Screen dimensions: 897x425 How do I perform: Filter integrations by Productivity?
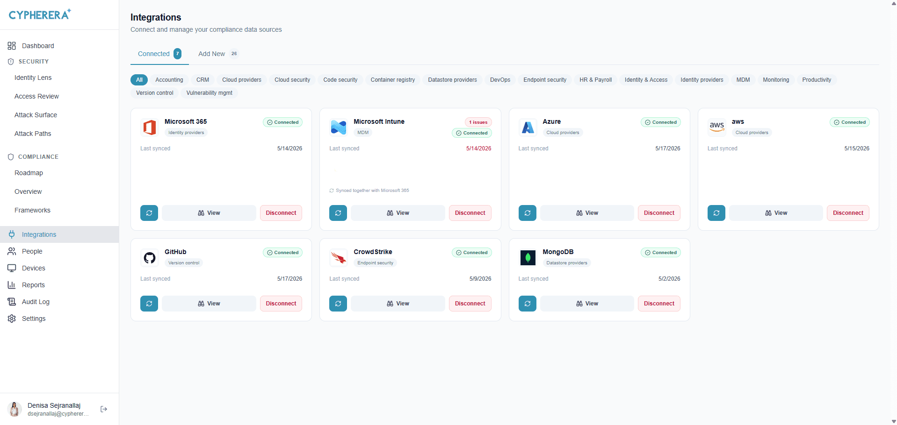click(817, 80)
